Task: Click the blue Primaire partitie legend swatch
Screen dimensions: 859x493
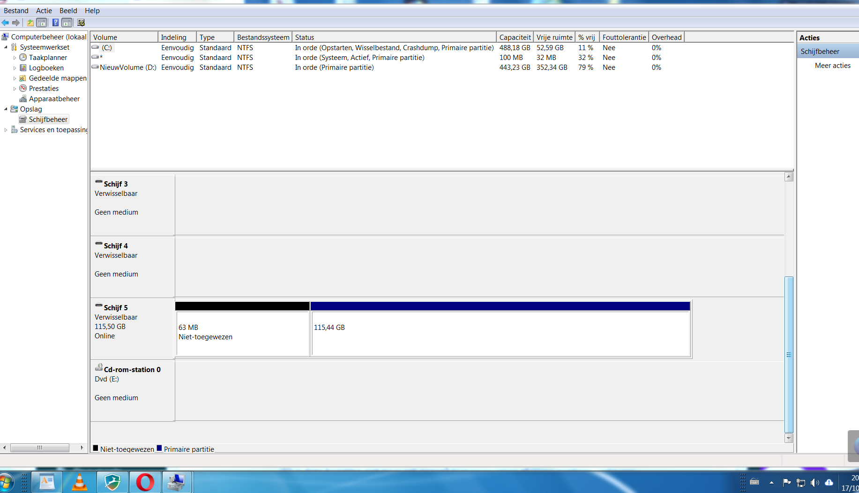Action: point(159,448)
